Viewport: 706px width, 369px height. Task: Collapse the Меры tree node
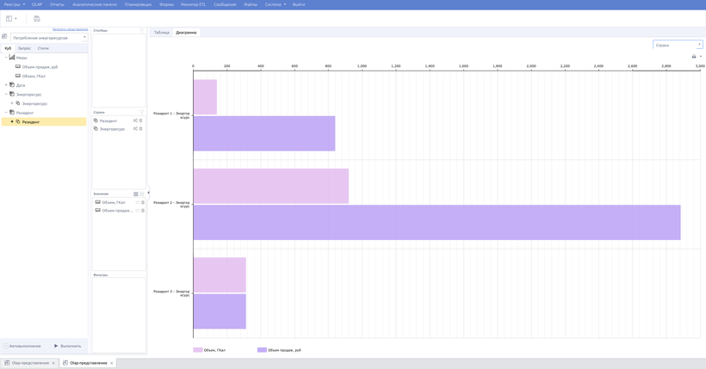[x=5, y=58]
